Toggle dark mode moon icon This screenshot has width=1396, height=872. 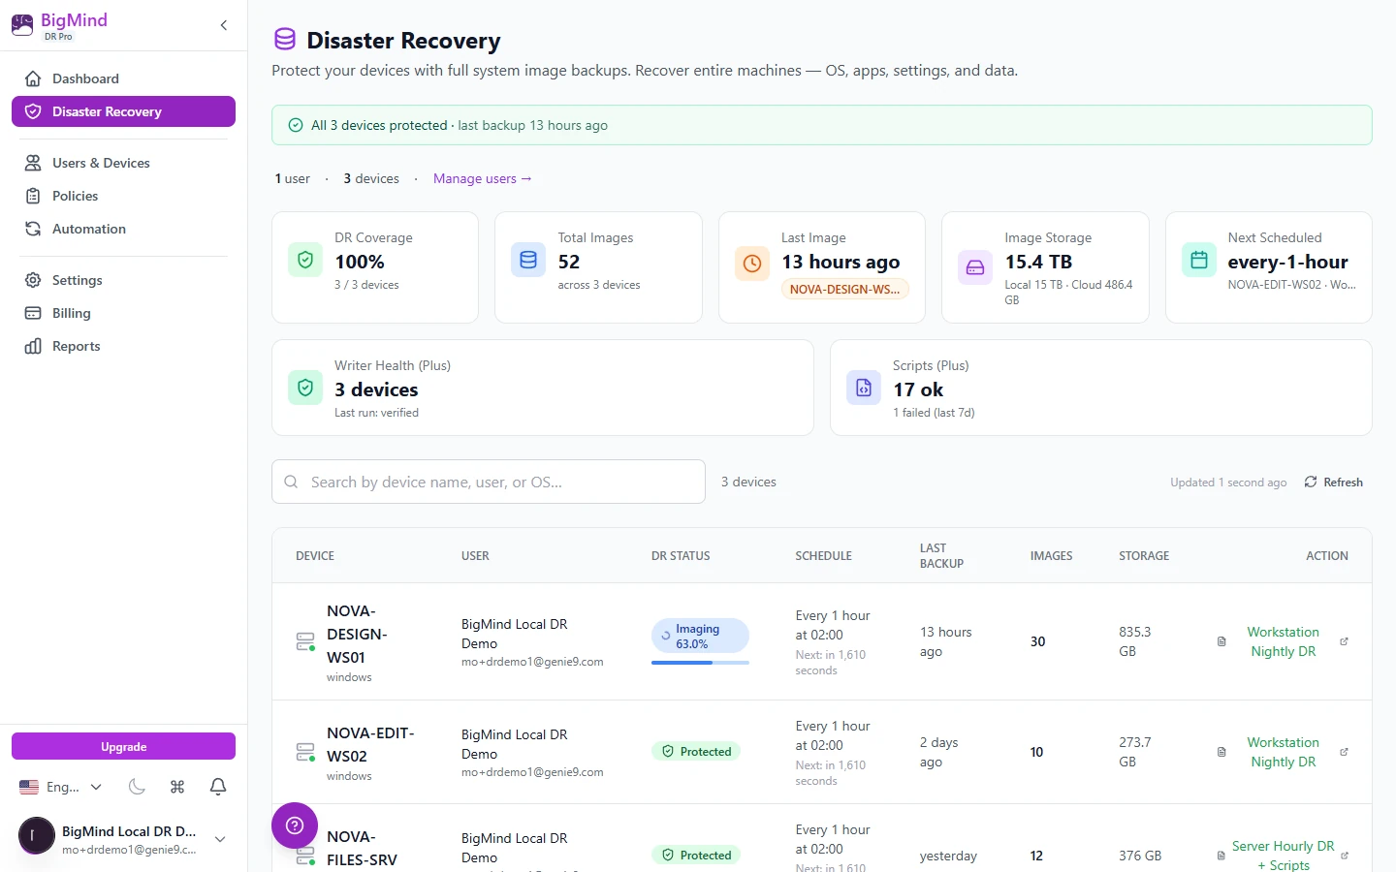137,787
